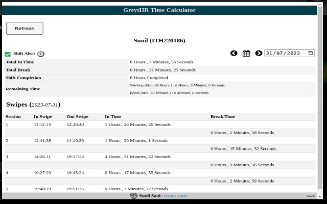
Task: Select break "0 Hours , 9 Minutes, 56 Seconds"
Action: click(x=242, y=165)
